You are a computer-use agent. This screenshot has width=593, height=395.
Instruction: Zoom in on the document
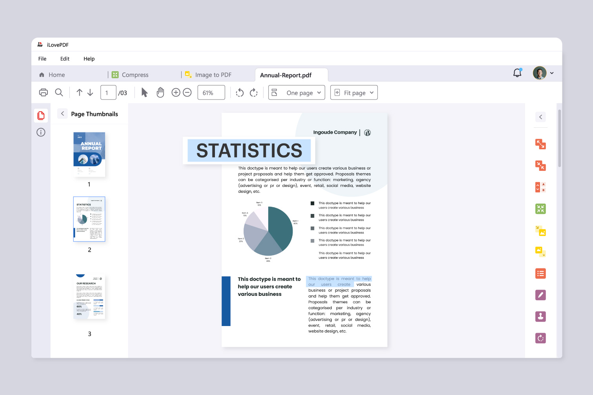click(x=176, y=92)
